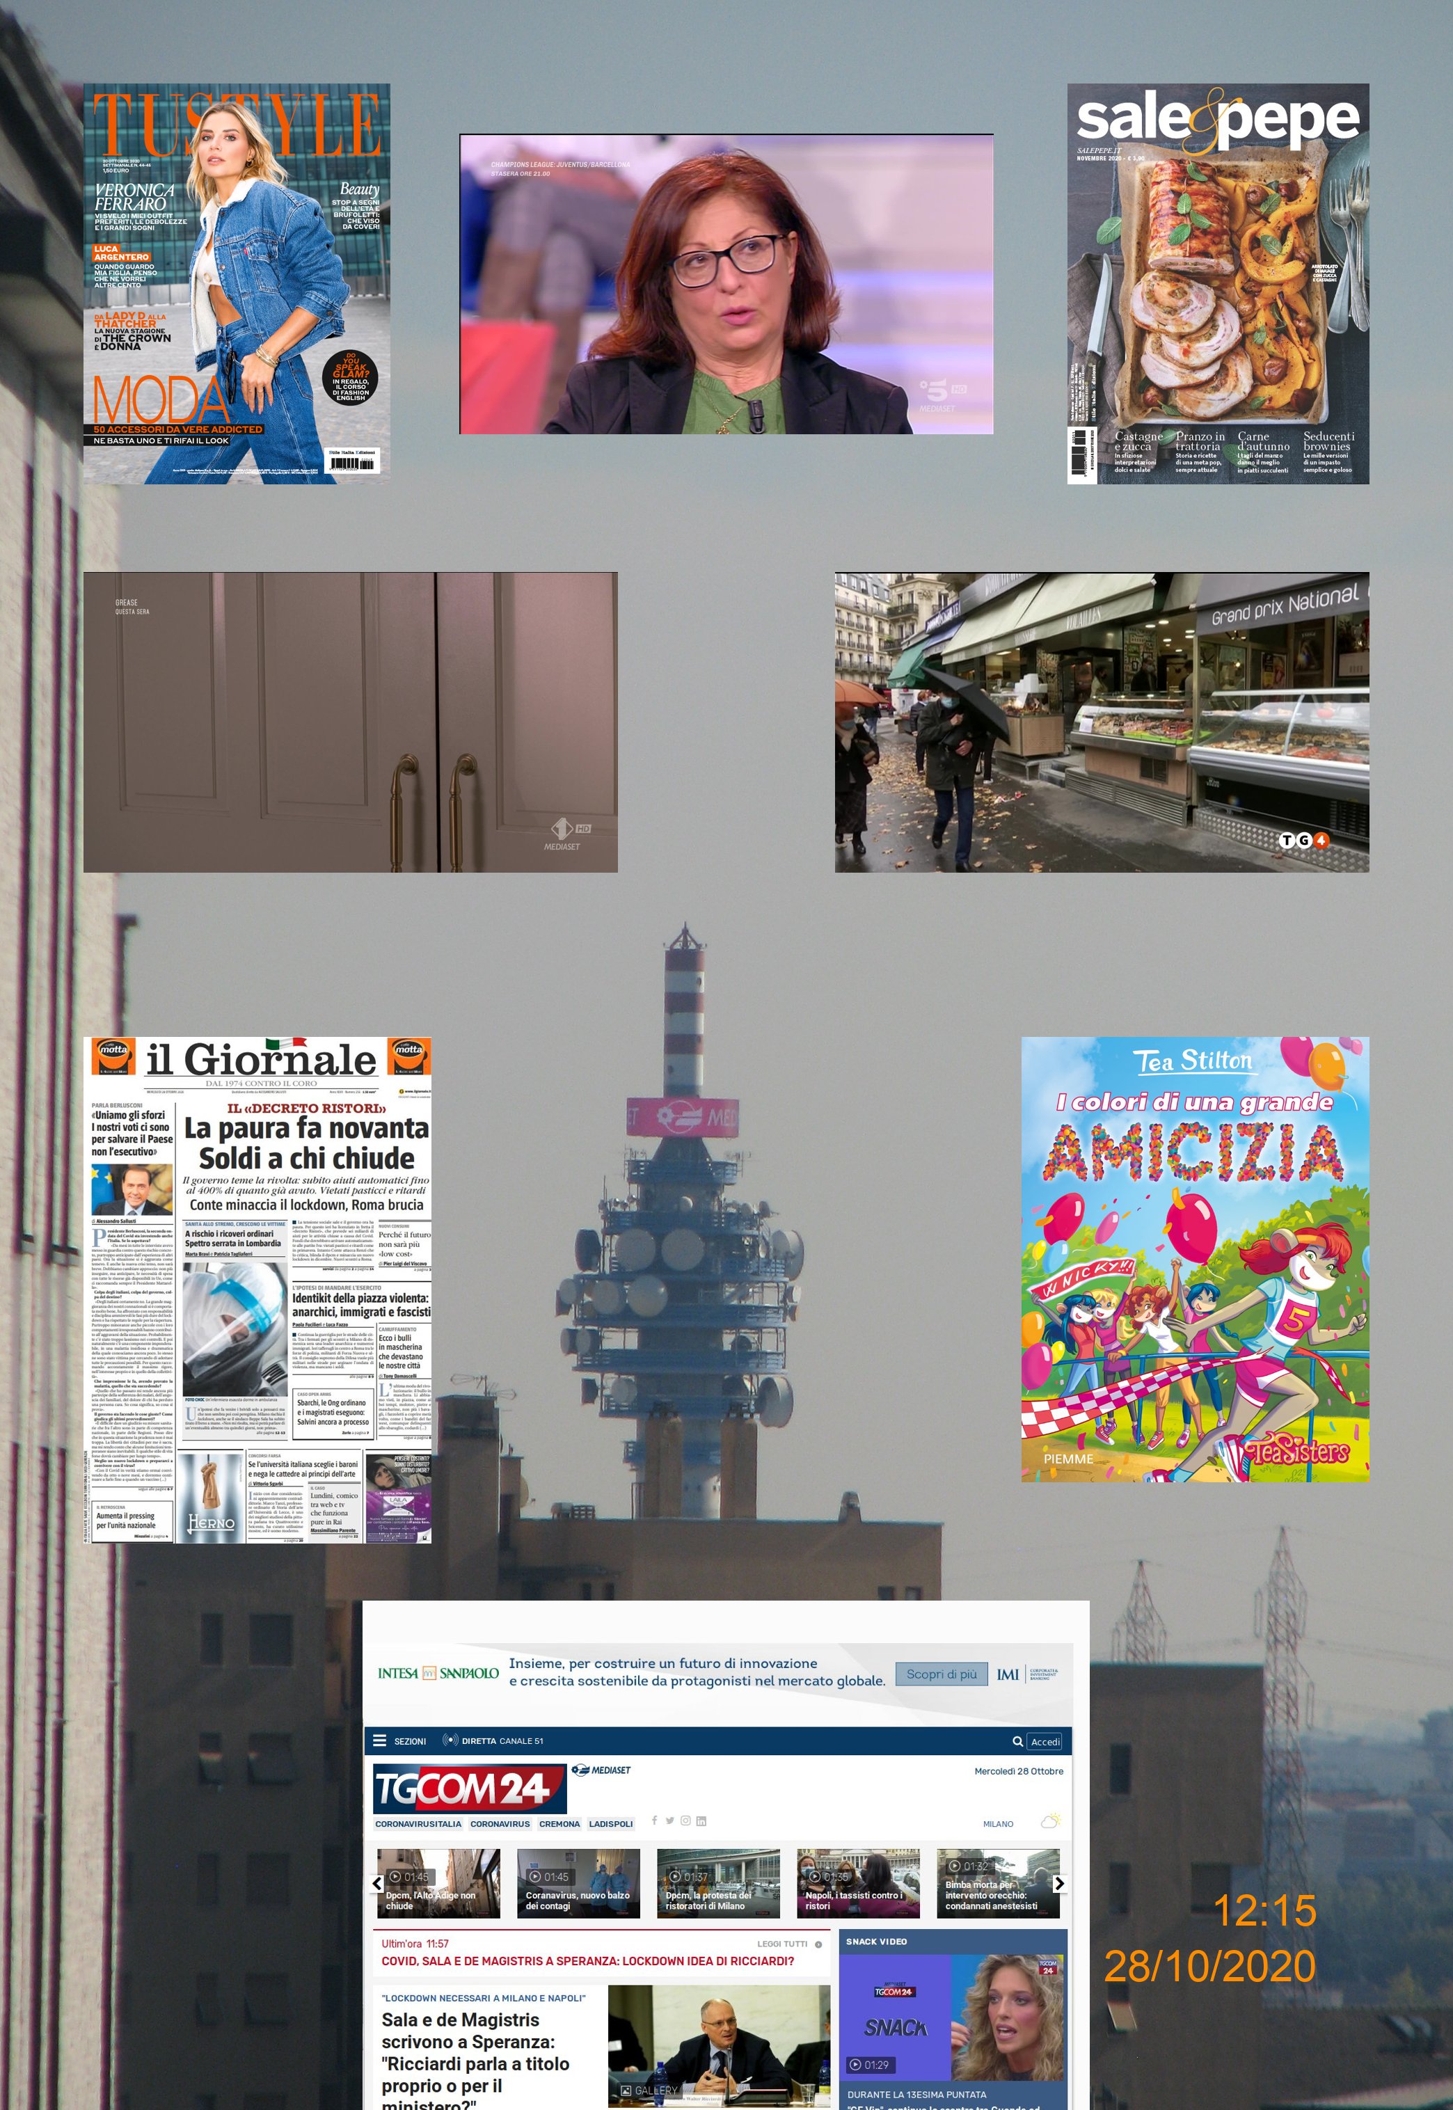Open Napoli tassisti video thumbnail
Viewport: 1453px width, 2110px height.
click(x=857, y=1883)
